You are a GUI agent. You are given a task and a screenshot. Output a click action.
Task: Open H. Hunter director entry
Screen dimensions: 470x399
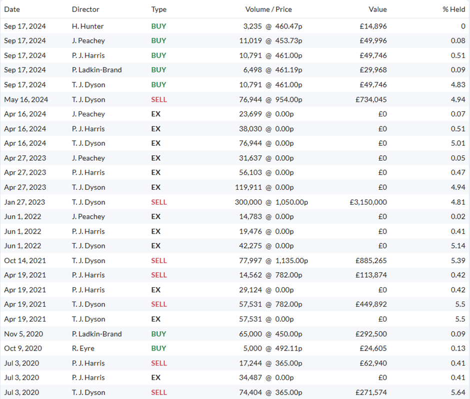[x=88, y=26]
